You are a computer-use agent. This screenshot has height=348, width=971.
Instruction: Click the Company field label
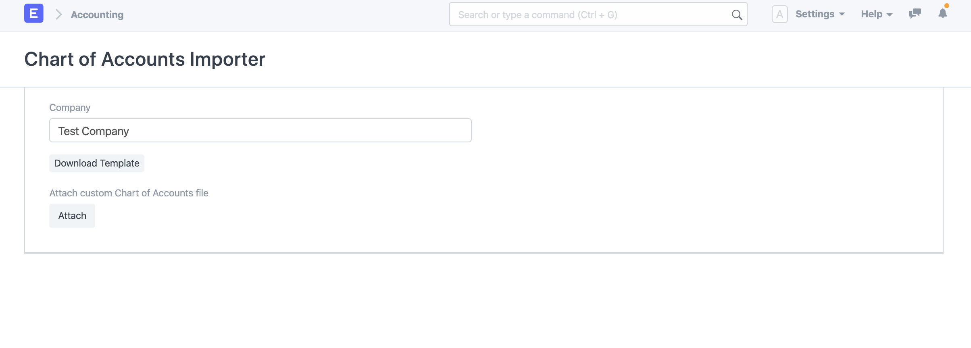click(70, 108)
